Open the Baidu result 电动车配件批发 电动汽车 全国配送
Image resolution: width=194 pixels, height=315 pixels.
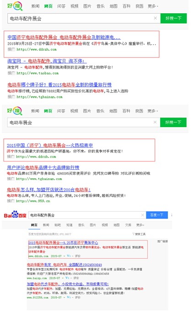tap(65, 265)
